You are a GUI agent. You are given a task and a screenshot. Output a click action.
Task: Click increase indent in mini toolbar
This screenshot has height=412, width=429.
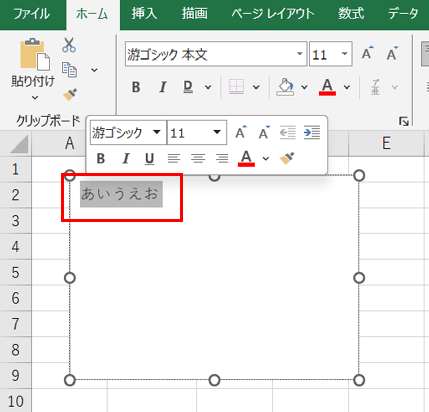tap(311, 133)
